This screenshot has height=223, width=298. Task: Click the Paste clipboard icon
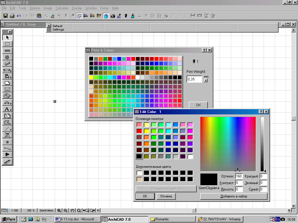[39, 16]
